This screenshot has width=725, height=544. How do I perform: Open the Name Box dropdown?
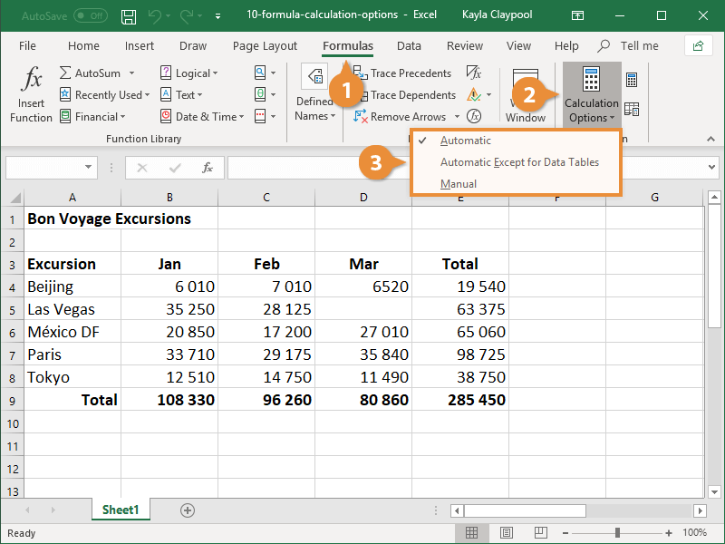tap(88, 168)
